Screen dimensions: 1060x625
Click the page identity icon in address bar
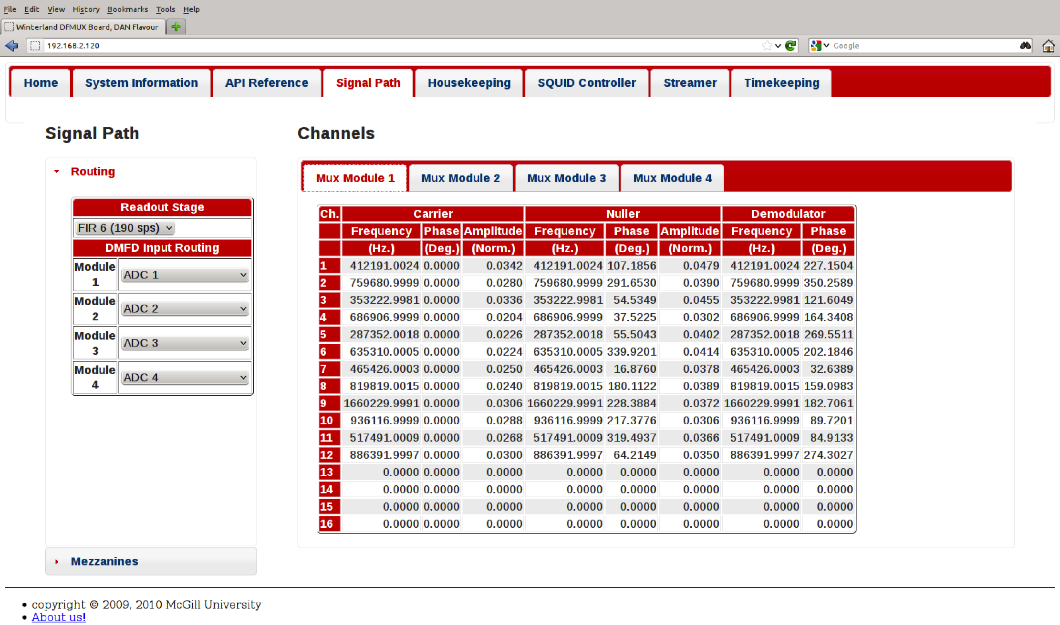tap(35, 46)
